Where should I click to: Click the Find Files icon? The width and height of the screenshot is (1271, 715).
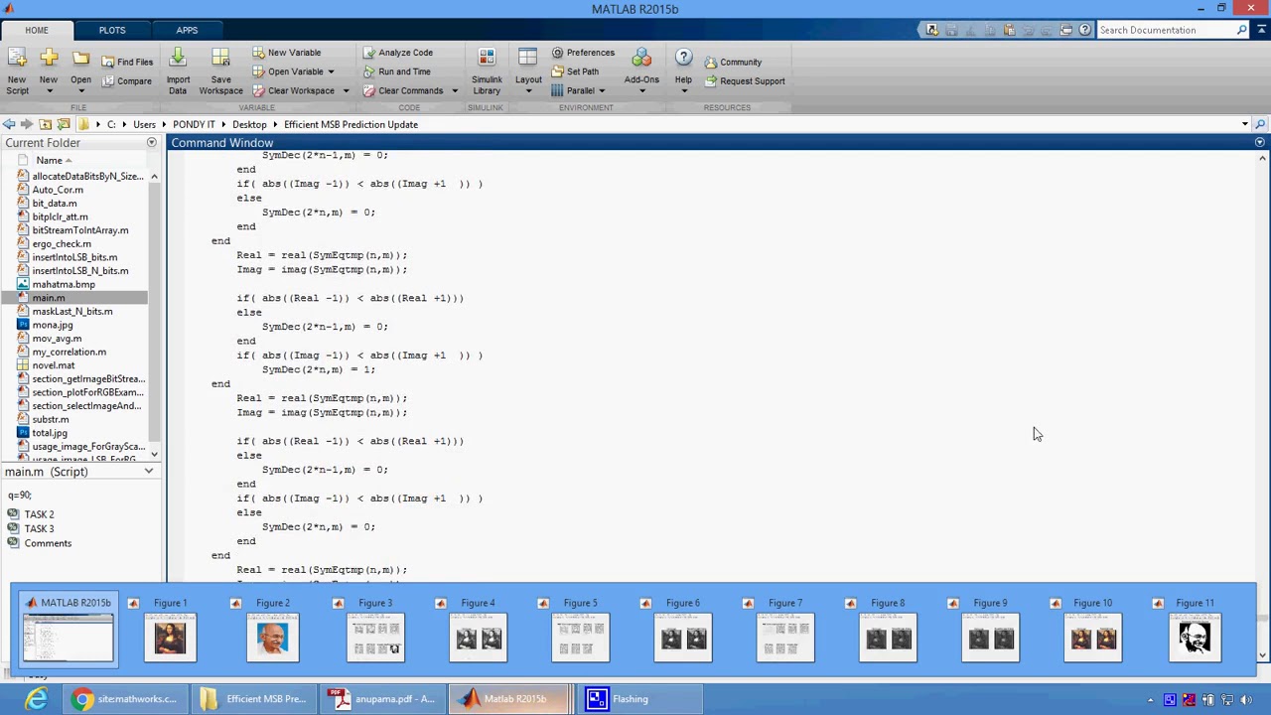(x=127, y=62)
